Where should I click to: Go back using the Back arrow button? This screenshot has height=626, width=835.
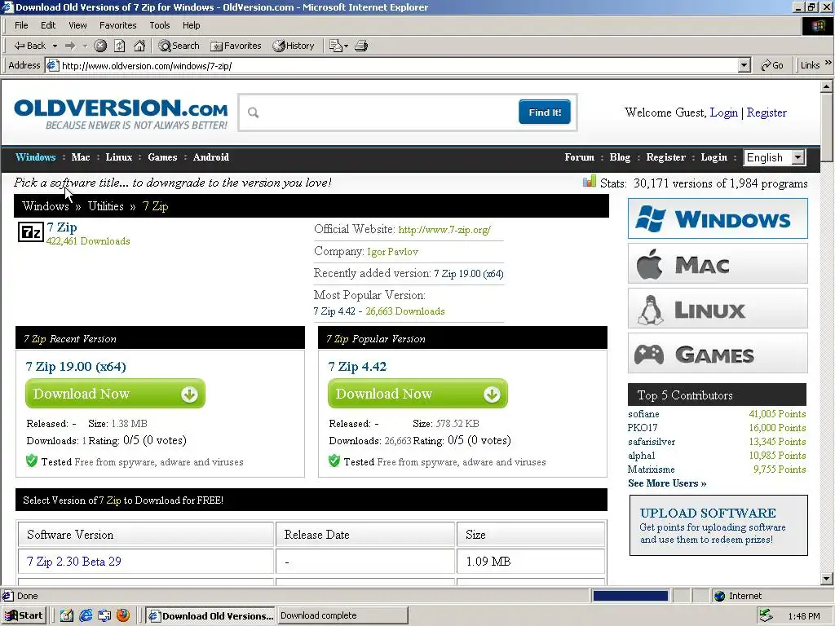30,46
